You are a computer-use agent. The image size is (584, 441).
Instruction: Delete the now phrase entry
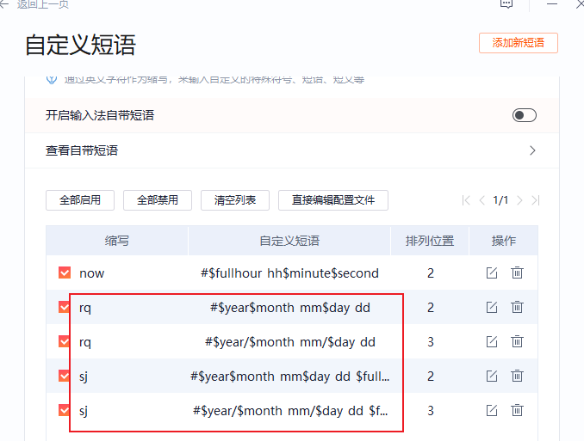[517, 273]
